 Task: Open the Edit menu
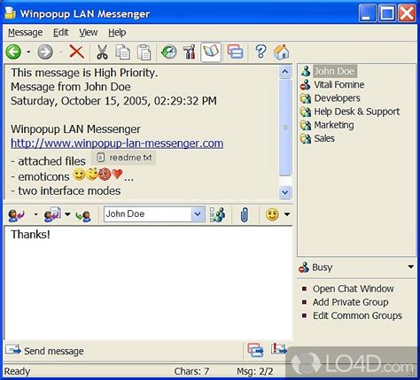[x=60, y=33]
